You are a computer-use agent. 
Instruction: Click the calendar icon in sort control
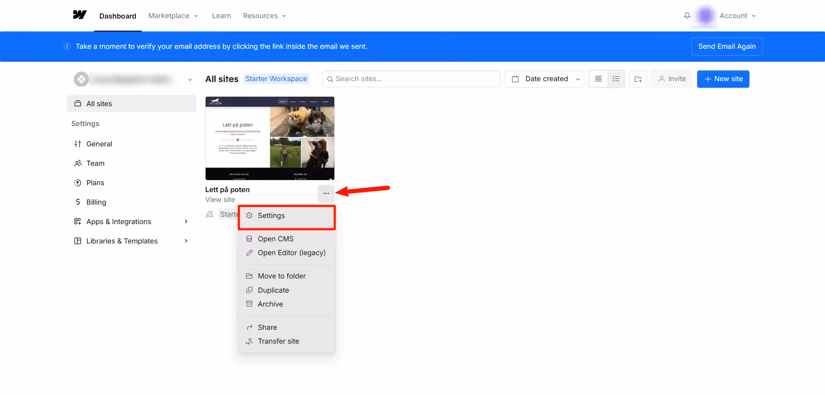pyautogui.click(x=515, y=79)
